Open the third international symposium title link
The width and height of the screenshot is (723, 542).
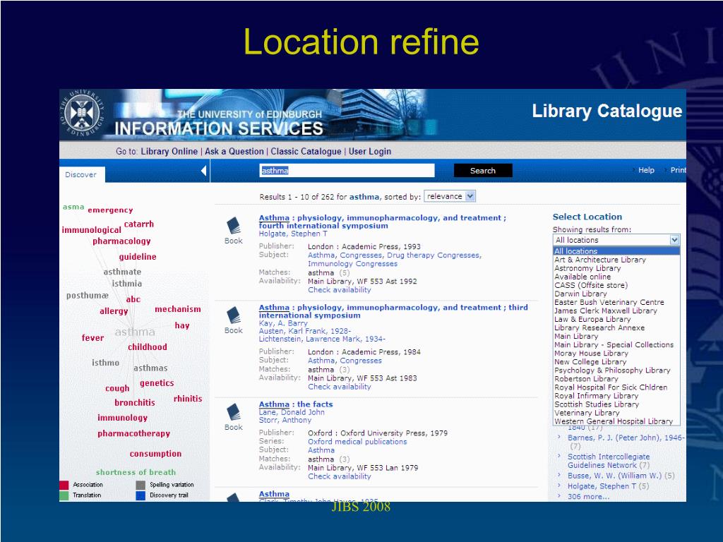(393, 311)
